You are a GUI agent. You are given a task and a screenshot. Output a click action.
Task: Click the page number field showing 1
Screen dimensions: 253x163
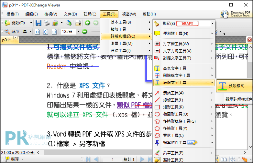point(113,159)
